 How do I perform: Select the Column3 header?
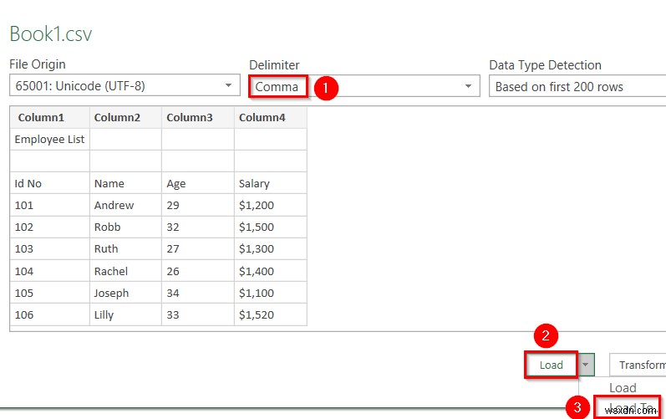[x=198, y=117]
